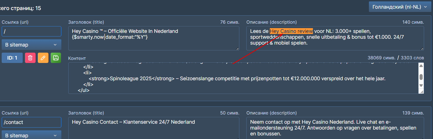This screenshot has width=433, height=139.
Task: Click the resize grip of the Контент textarea
Action: click(x=422, y=92)
